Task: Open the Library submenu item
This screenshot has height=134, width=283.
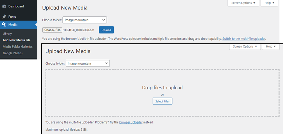Action: point(7,33)
